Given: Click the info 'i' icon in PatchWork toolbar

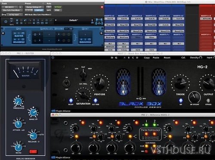Looking at the screenshot, I should coord(38,20).
